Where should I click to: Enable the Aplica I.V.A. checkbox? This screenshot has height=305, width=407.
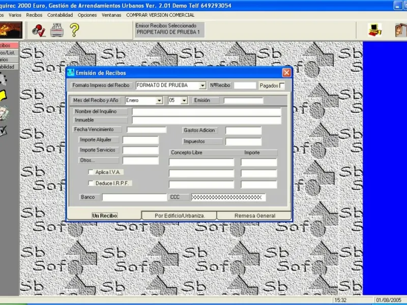pyautogui.click(x=91, y=172)
